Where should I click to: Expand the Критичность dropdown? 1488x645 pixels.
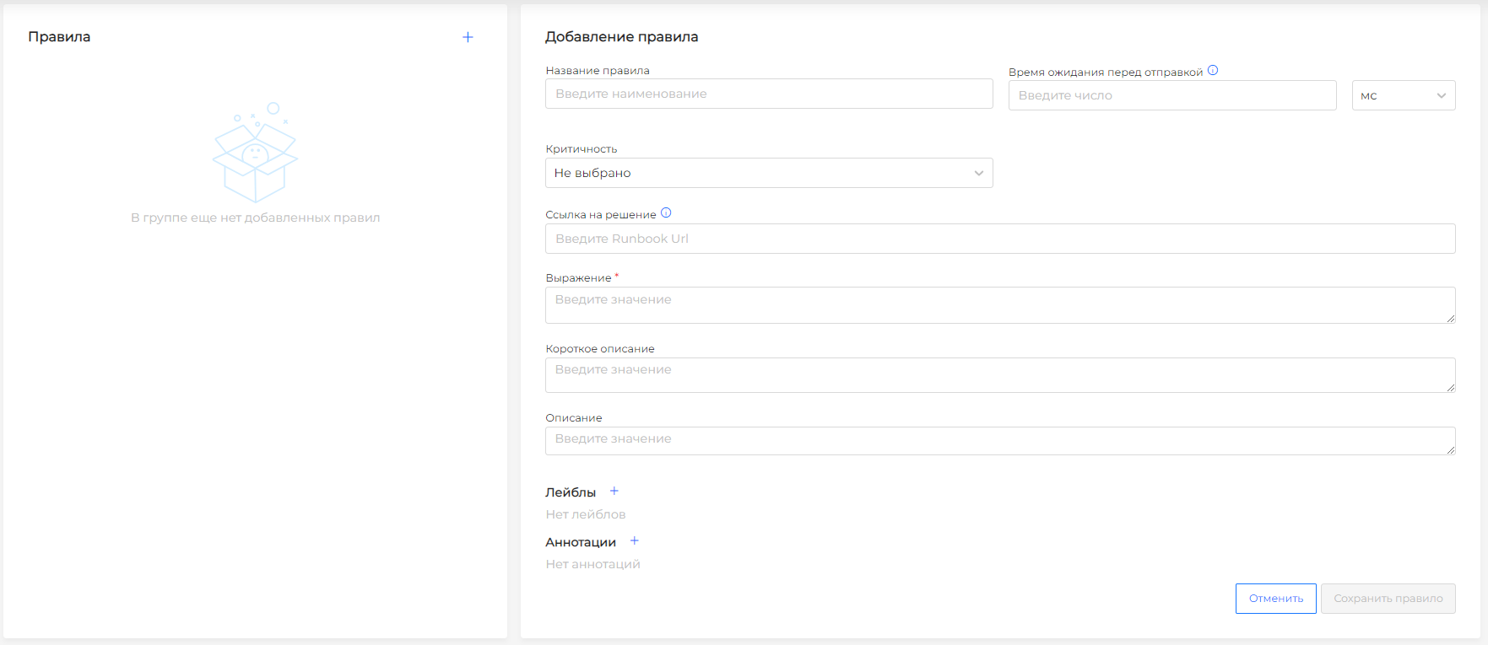pos(768,173)
